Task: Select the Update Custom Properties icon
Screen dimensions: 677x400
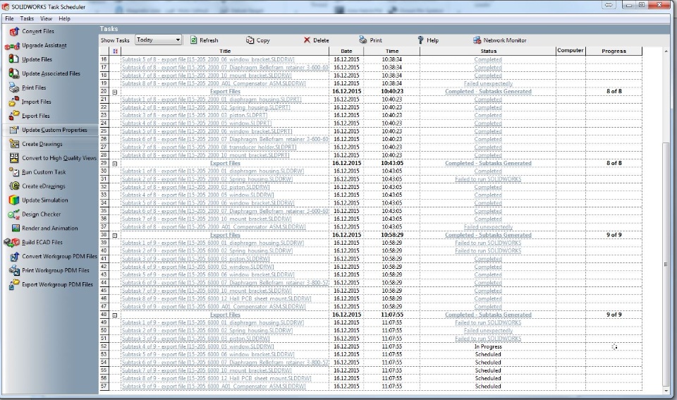Action: click(x=14, y=130)
